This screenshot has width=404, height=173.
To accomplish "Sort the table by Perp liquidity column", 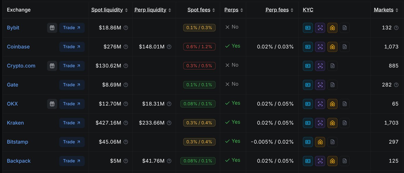I will coord(153,10).
